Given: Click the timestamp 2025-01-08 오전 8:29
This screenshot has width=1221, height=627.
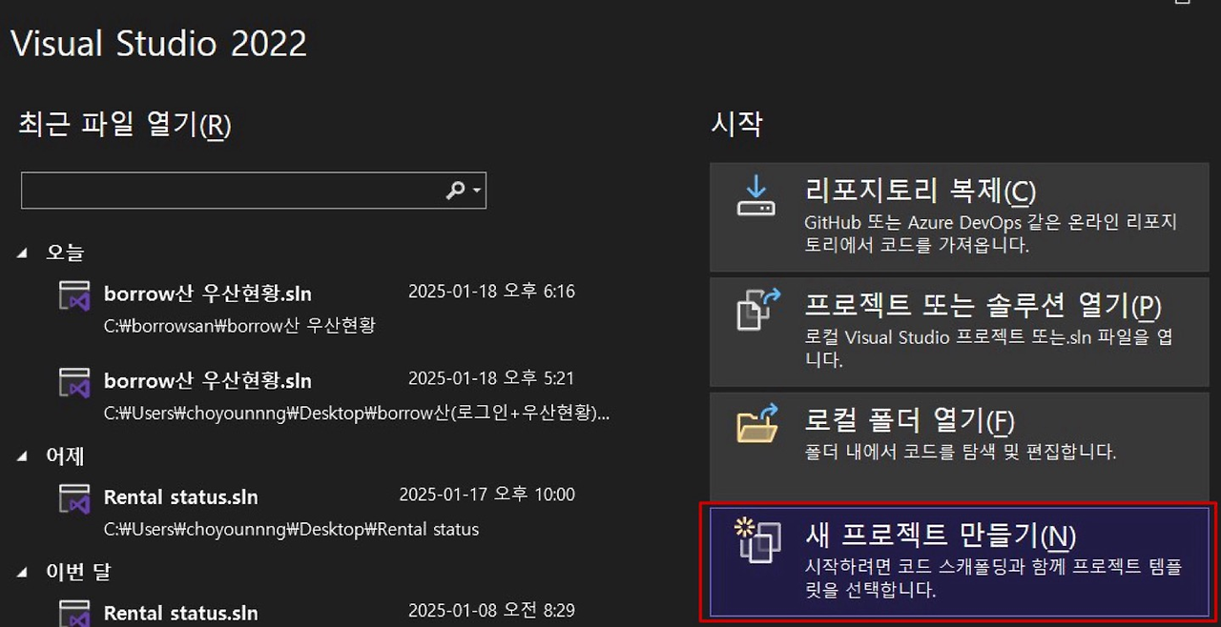Looking at the screenshot, I should coord(491,610).
